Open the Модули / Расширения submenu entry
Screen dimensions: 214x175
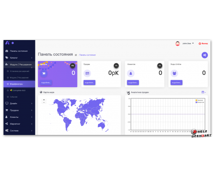point(19,78)
